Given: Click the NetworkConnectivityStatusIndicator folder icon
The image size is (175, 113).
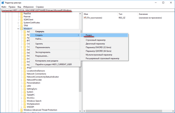Looking at the screenshot, I should (25, 77).
